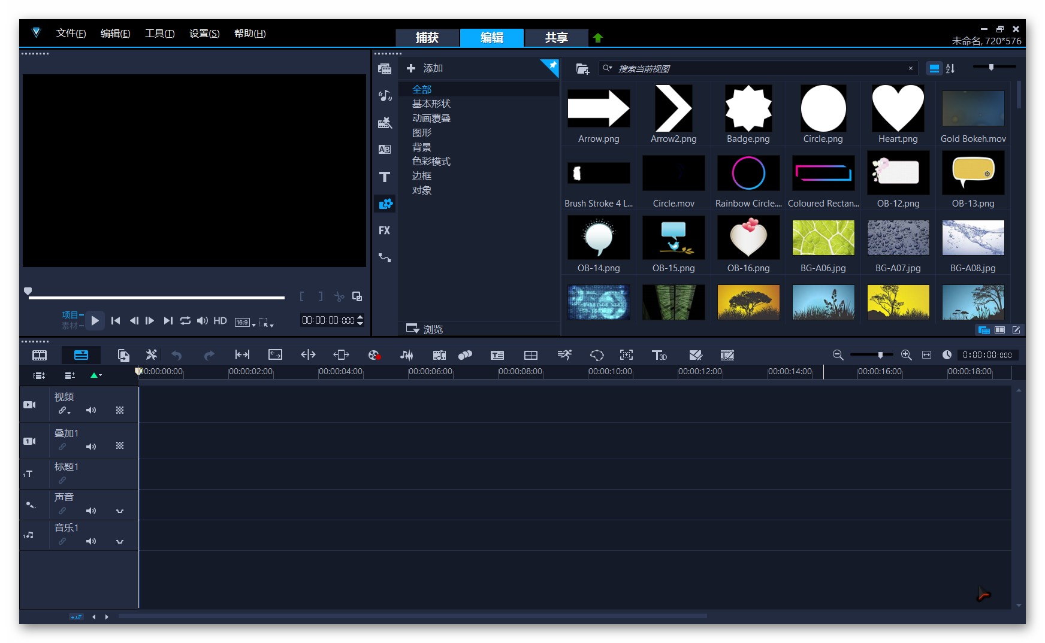This screenshot has height=643, width=1045.
Task: Open the motion tracking running-figure icon
Action: coord(564,356)
